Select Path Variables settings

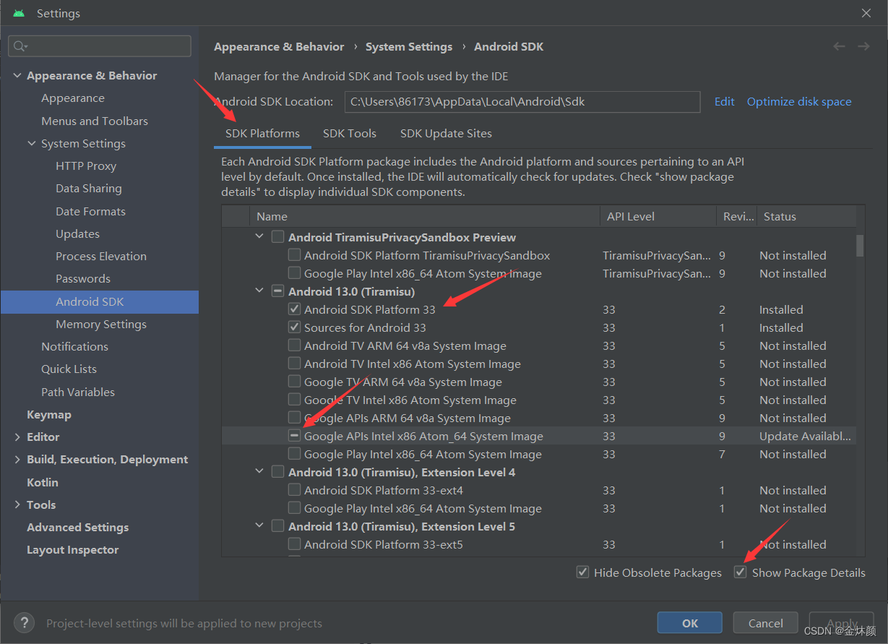(x=78, y=392)
